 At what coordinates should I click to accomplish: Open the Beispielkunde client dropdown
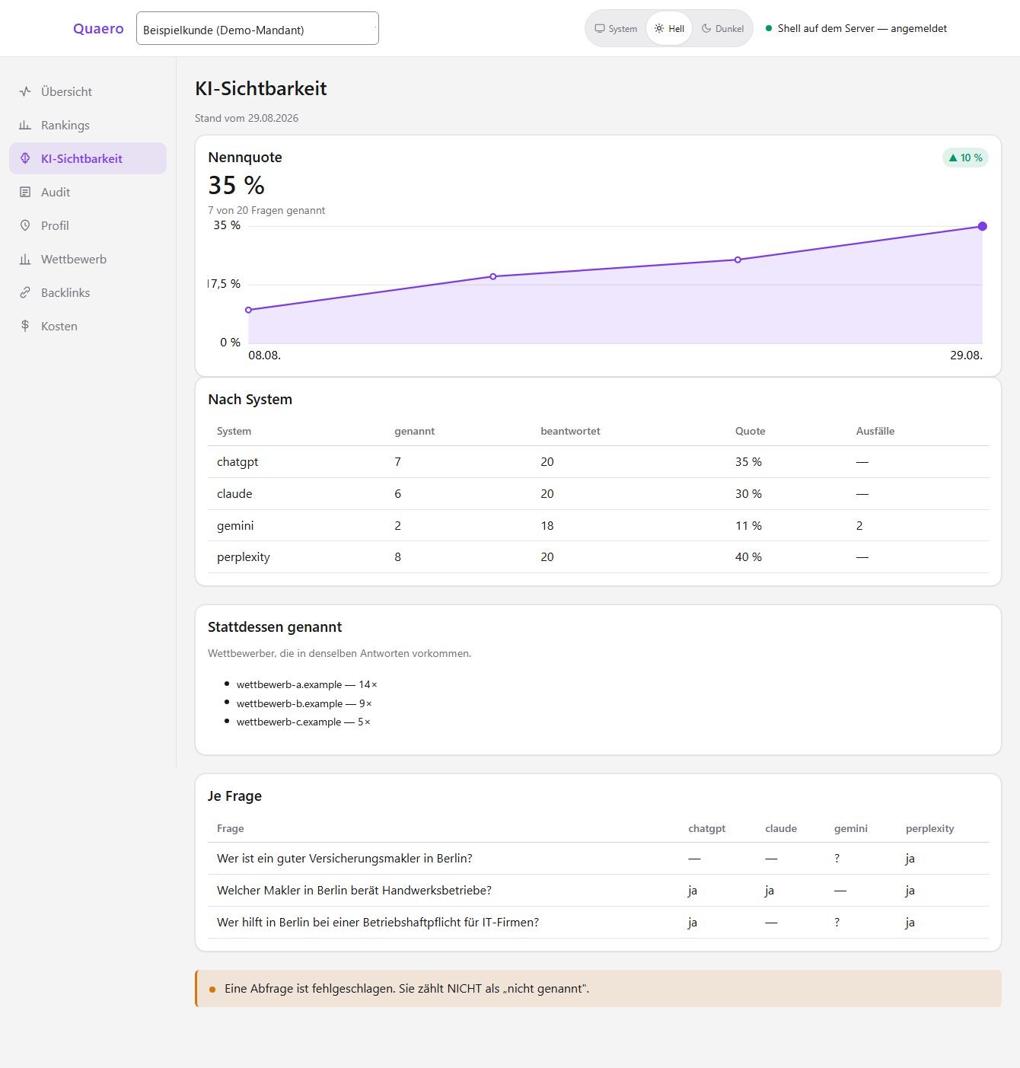[257, 28]
